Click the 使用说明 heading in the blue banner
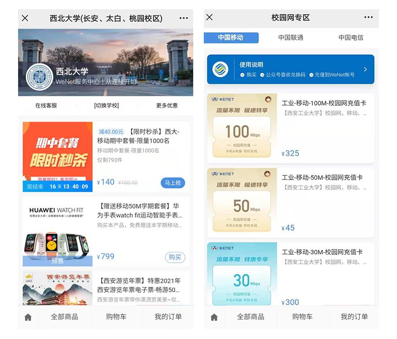This screenshot has width=397, height=339. 251,64
